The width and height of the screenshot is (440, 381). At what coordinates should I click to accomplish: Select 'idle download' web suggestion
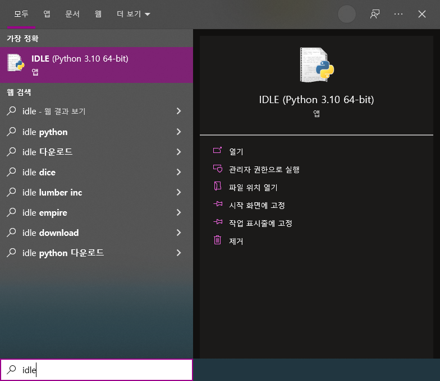coord(97,233)
